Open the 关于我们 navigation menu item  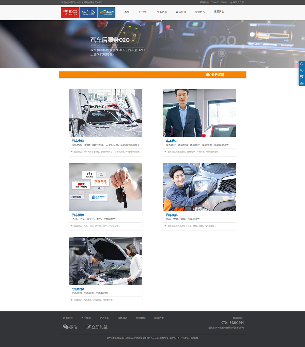pos(143,12)
